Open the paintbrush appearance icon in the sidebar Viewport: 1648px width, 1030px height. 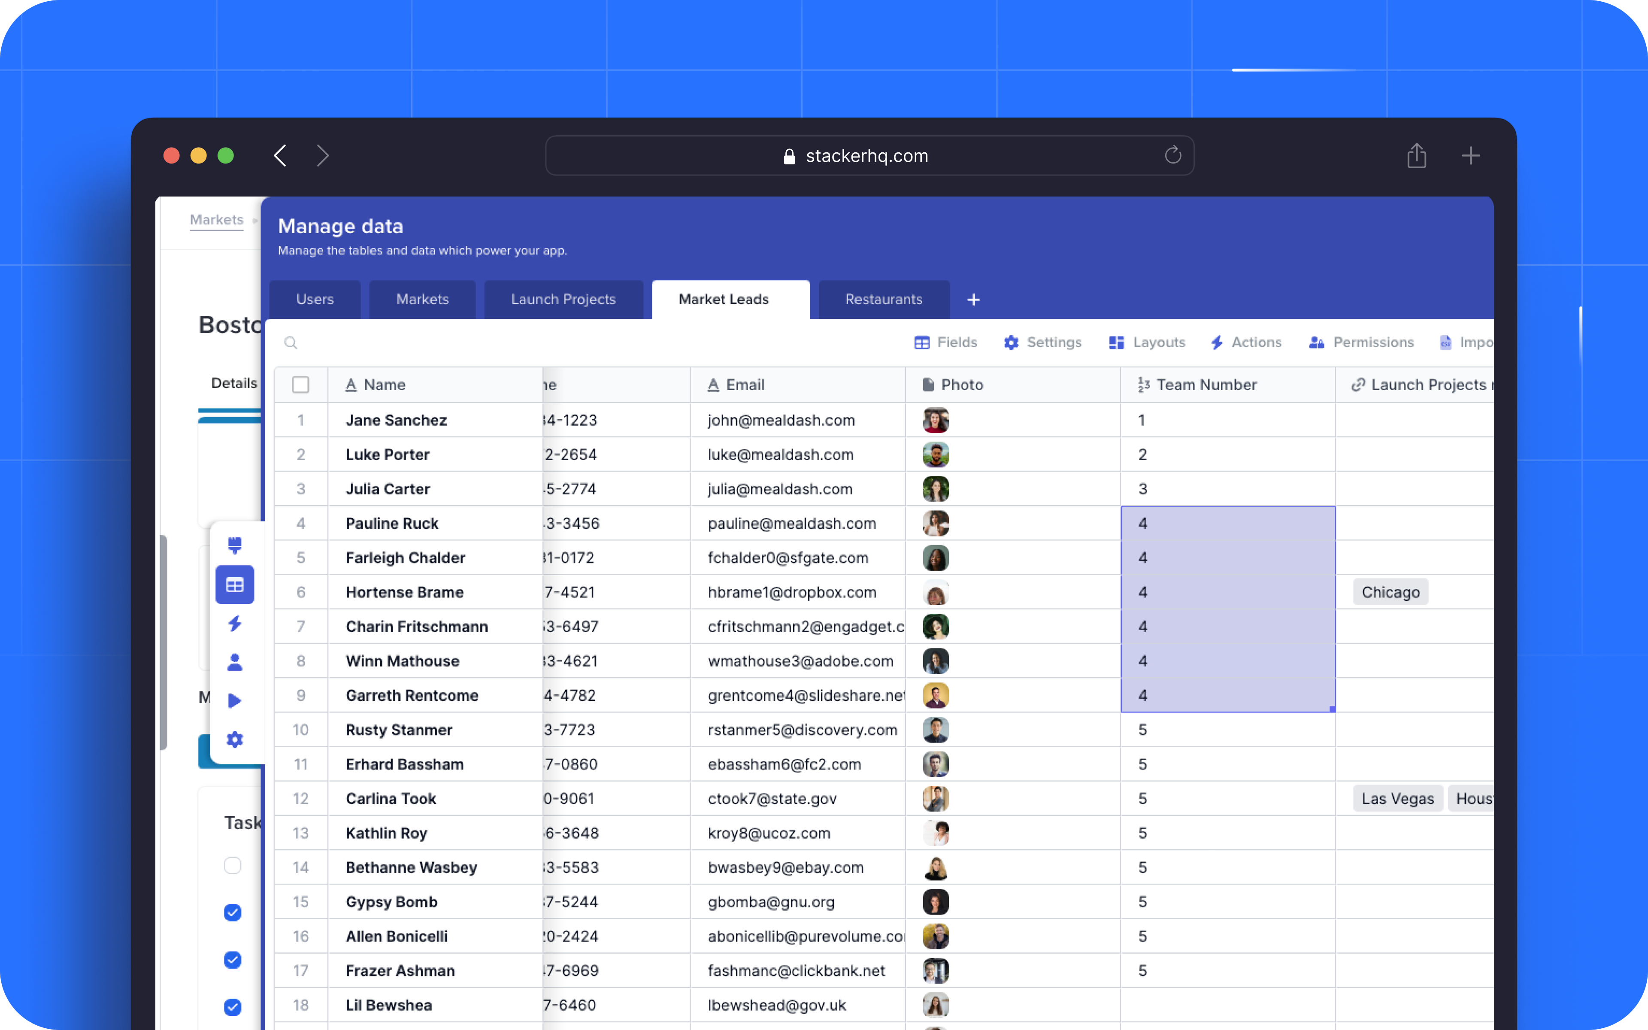pos(235,545)
